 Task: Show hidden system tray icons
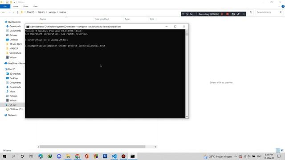(236, 156)
